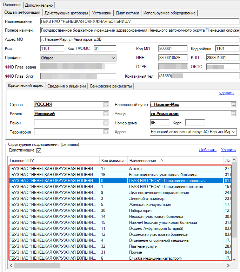The image size is (240, 272).
Task: Open the Улица lookup ellipsis button
Action: pos(233,114)
